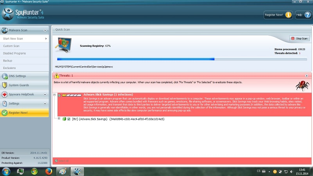Open Start New Scan submenu arrow
Viewport: 313px width, 176px height.
pos(46,38)
